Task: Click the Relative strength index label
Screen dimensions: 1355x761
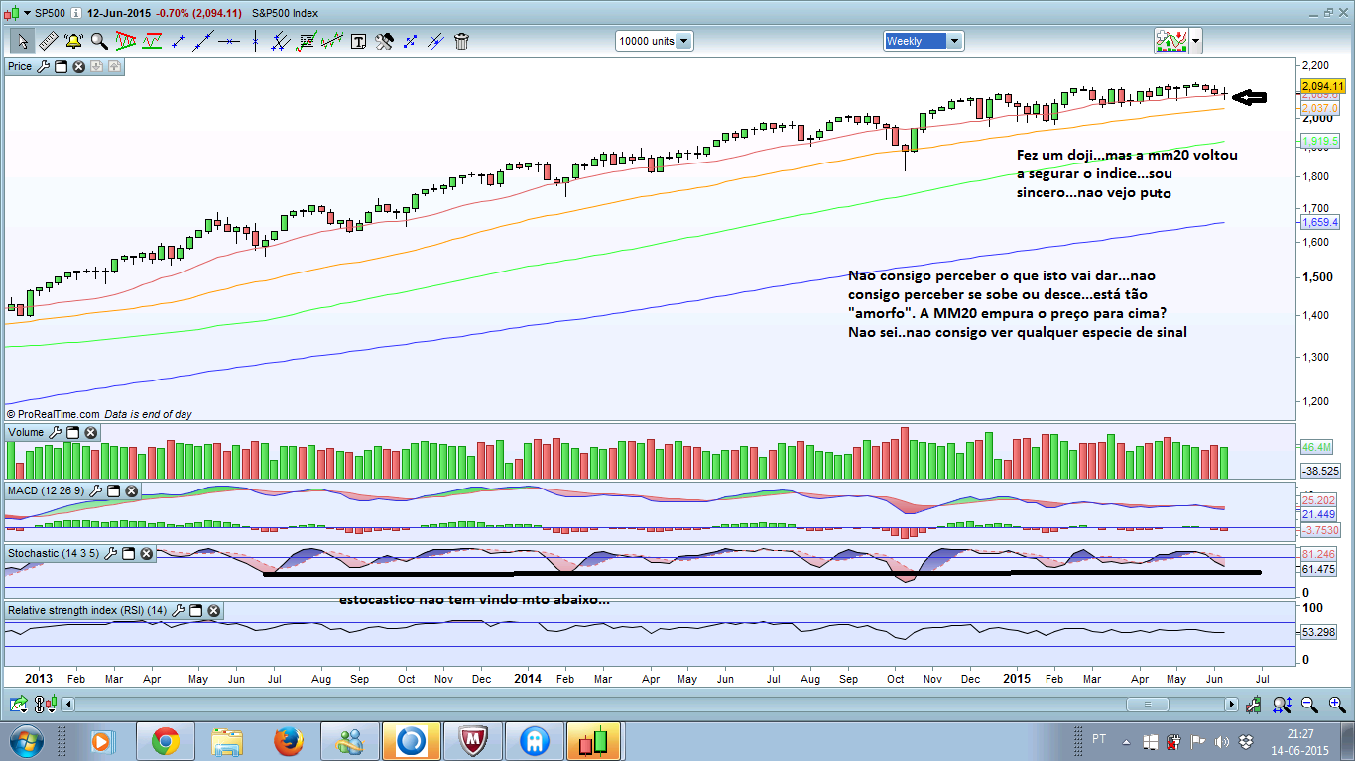Action: point(87,610)
